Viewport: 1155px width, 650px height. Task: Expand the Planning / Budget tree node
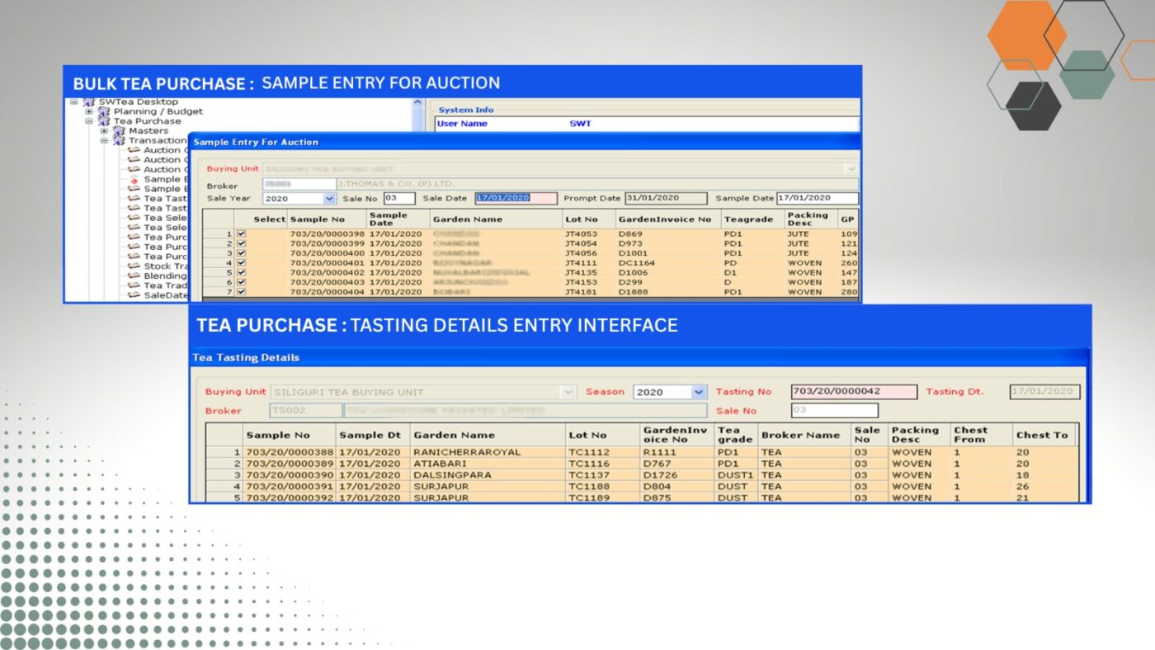coord(89,111)
